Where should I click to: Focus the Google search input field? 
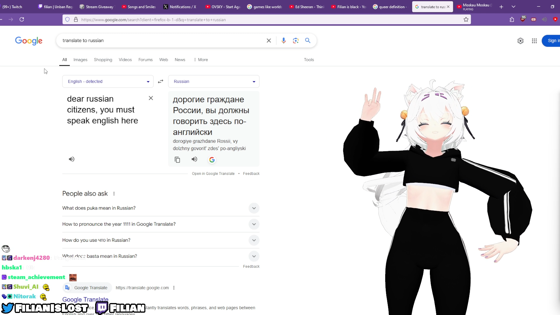(x=162, y=41)
